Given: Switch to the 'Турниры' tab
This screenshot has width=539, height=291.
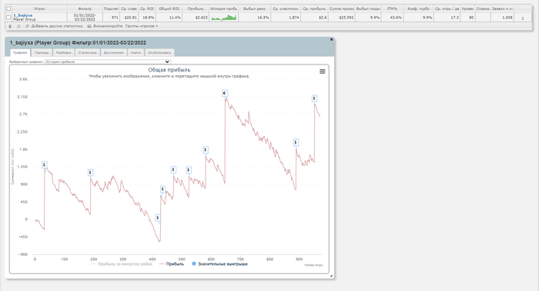Looking at the screenshot, I should (42, 52).
